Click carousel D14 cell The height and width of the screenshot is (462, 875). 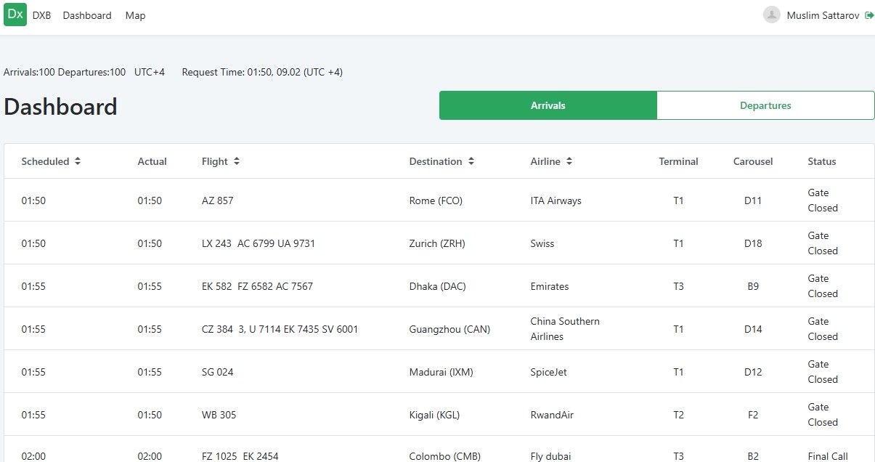point(753,329)
